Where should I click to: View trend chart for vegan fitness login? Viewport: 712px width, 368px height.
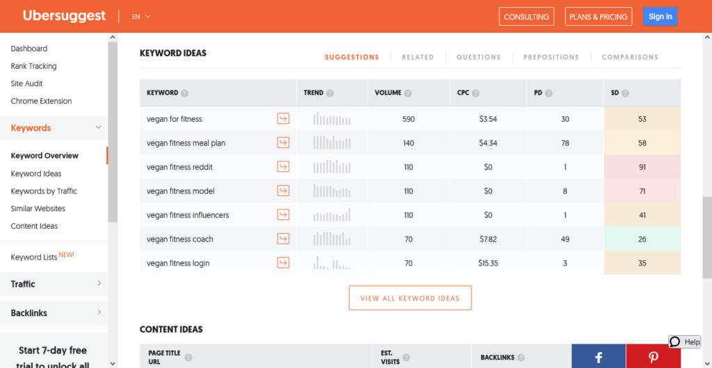[x=332, y=263]
